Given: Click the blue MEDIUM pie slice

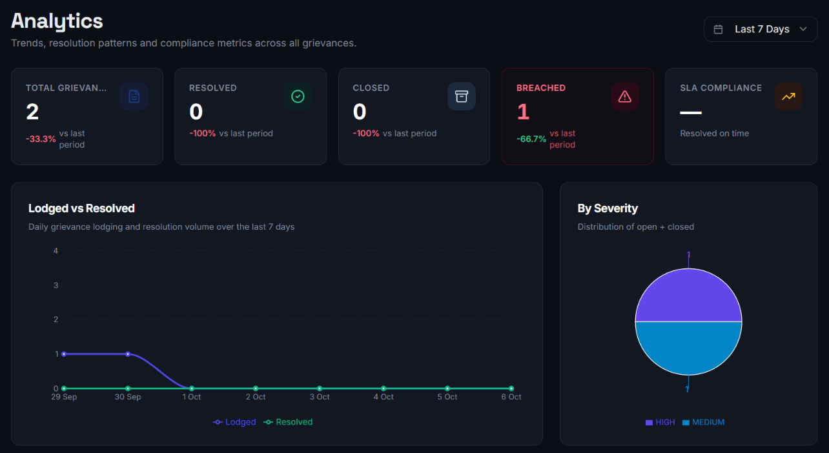Looking at the screenshot, I should point(688,348).
